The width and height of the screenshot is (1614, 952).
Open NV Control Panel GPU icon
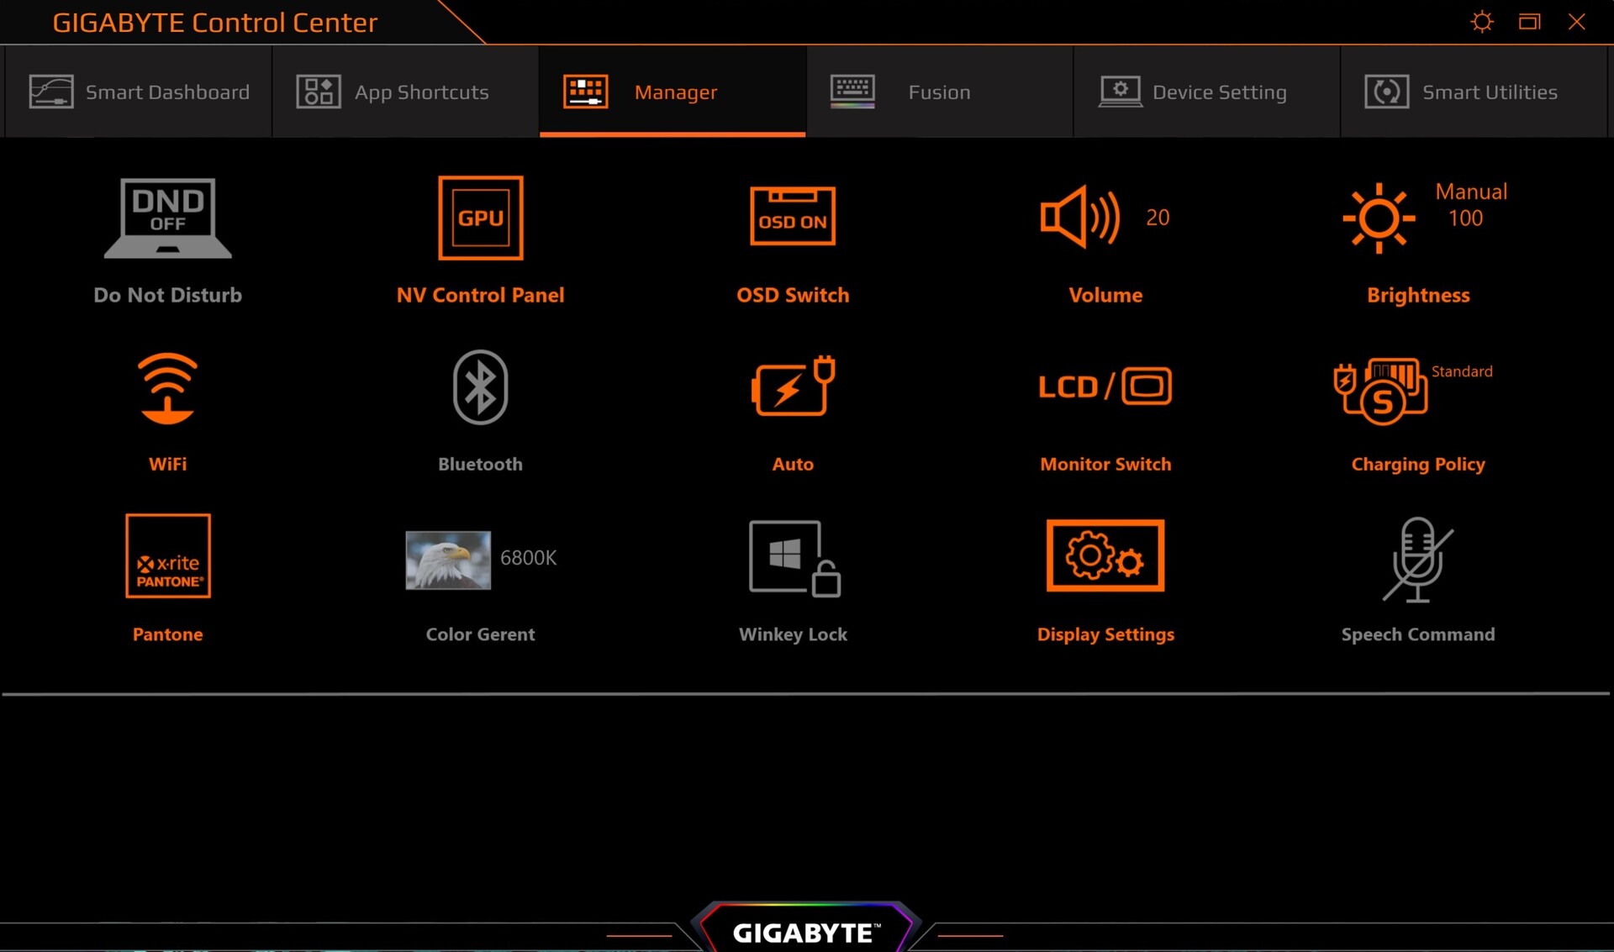(x=481, y=218)
